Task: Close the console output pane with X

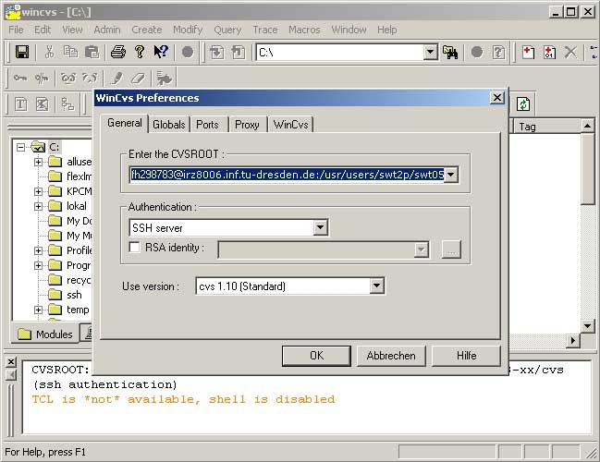Action: coord(11,361)
